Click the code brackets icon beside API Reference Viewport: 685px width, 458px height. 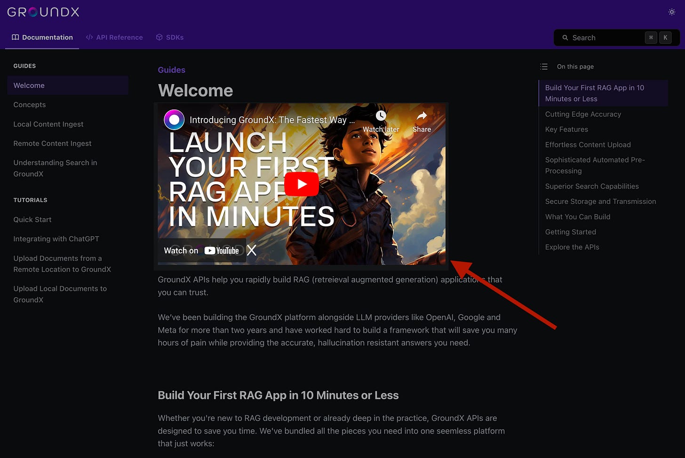click(89, 37)
